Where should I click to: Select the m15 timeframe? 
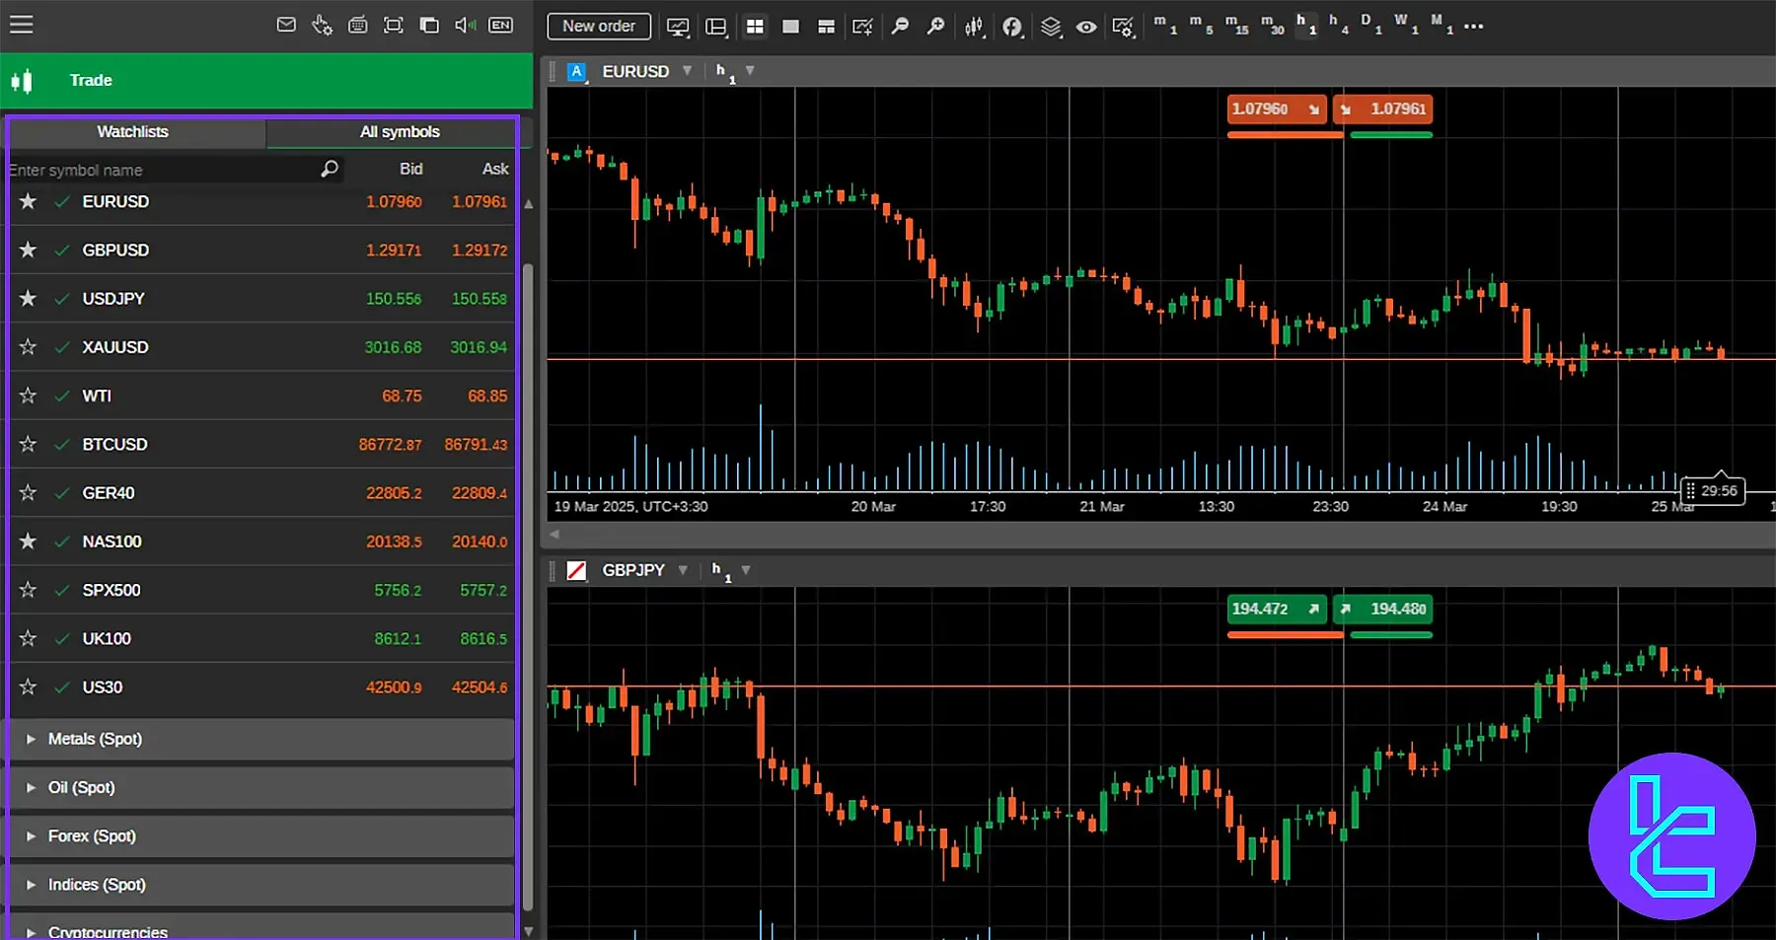pos(1236,25)
